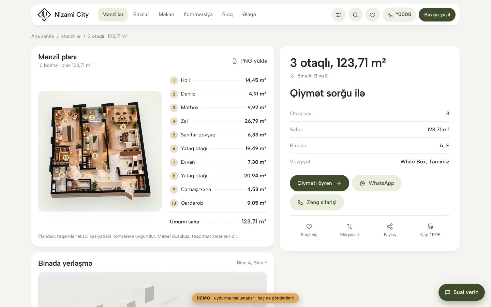This screenshot has width=491, height=307.
Task: Select room number 1 badge for Holl
Action: coord(174,81)
